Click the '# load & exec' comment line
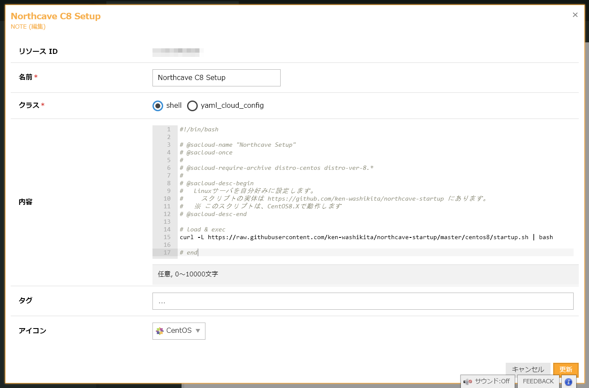This screenshot has width=589, height=388. 202,229
